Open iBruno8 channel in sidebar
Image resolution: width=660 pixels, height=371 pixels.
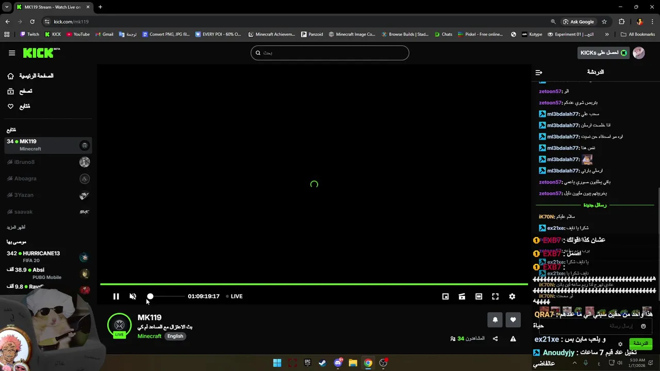pyautogui.click(x=48, y=162)
